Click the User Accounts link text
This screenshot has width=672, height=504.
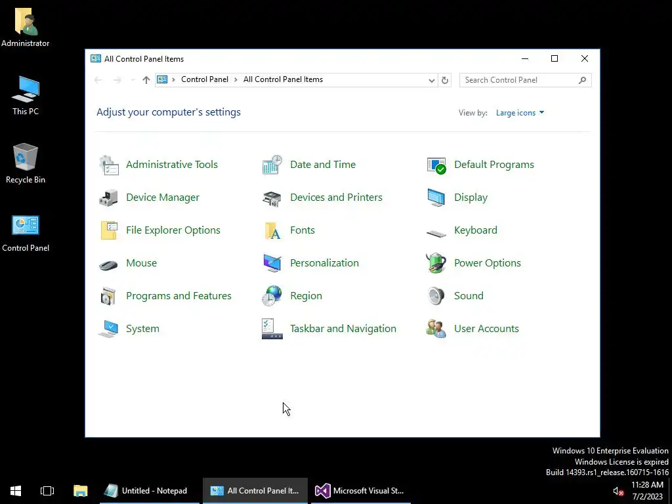click(486, 329)
